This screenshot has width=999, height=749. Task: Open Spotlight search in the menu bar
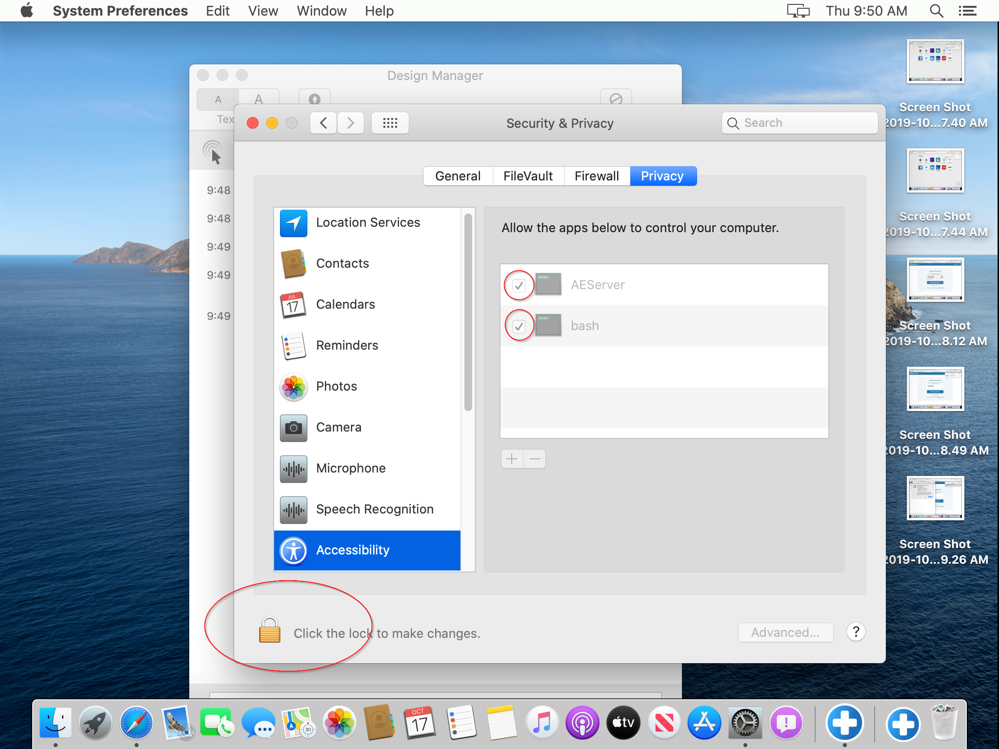point(936,11)
